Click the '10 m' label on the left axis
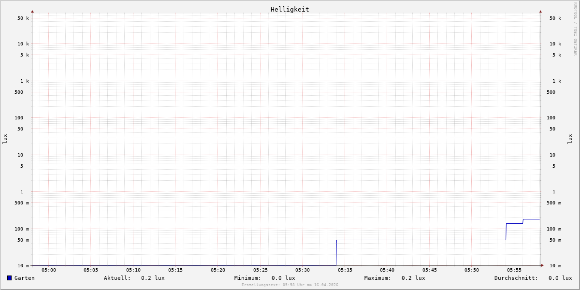The image size is (580, 290). click(23, 266)
